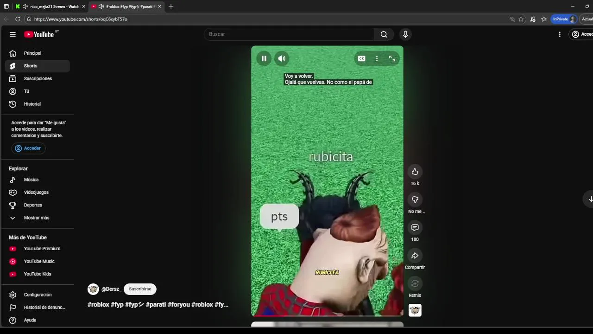593x334 pixels.
Task: Open the Tú section
Action: (38, 91)
